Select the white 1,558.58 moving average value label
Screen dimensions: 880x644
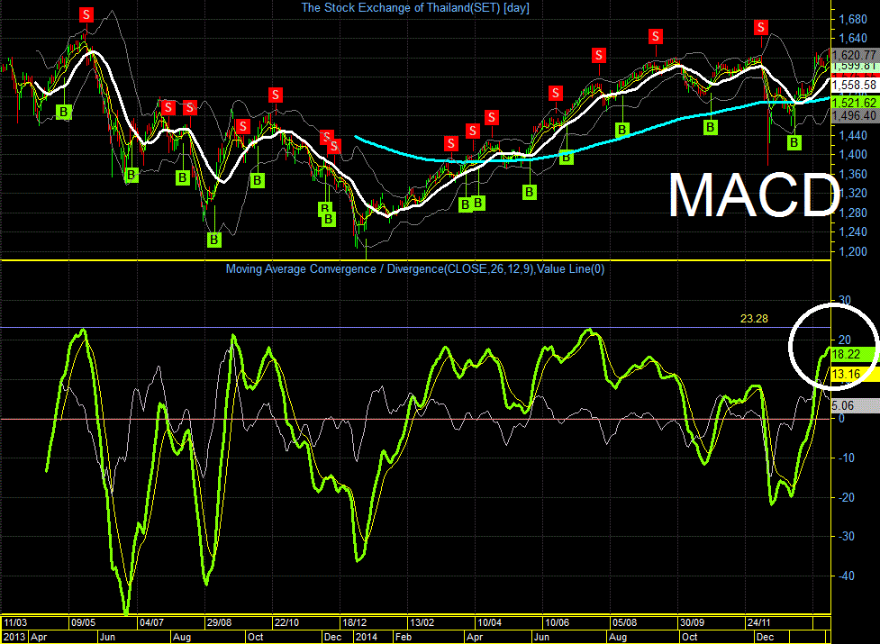pyautogui.click(x=854, y=85)
